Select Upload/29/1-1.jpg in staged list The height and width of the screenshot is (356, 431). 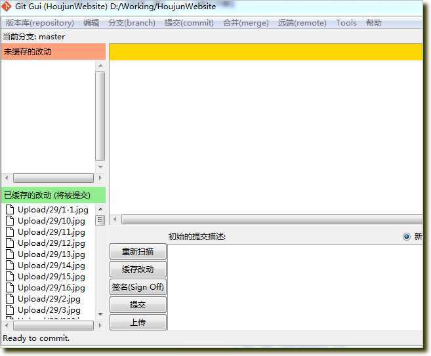(x=53, y=210)
